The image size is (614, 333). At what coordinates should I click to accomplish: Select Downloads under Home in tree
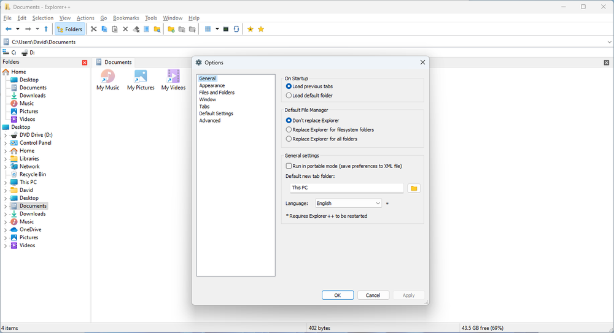pos(33,96)
